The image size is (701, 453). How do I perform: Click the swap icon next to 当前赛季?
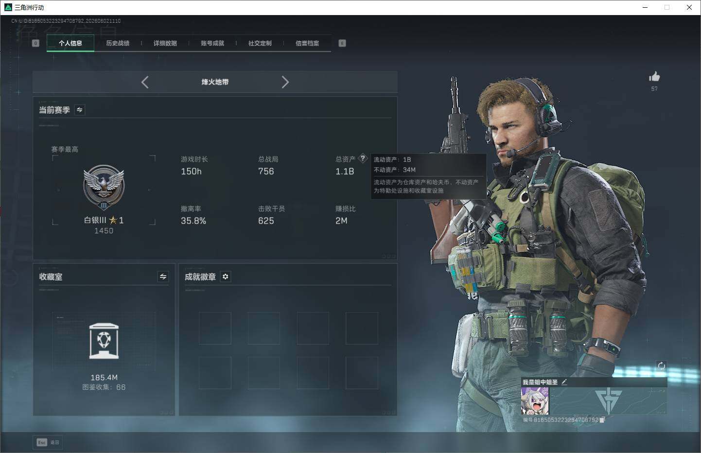pyautogui.click(x=80, y=110)
